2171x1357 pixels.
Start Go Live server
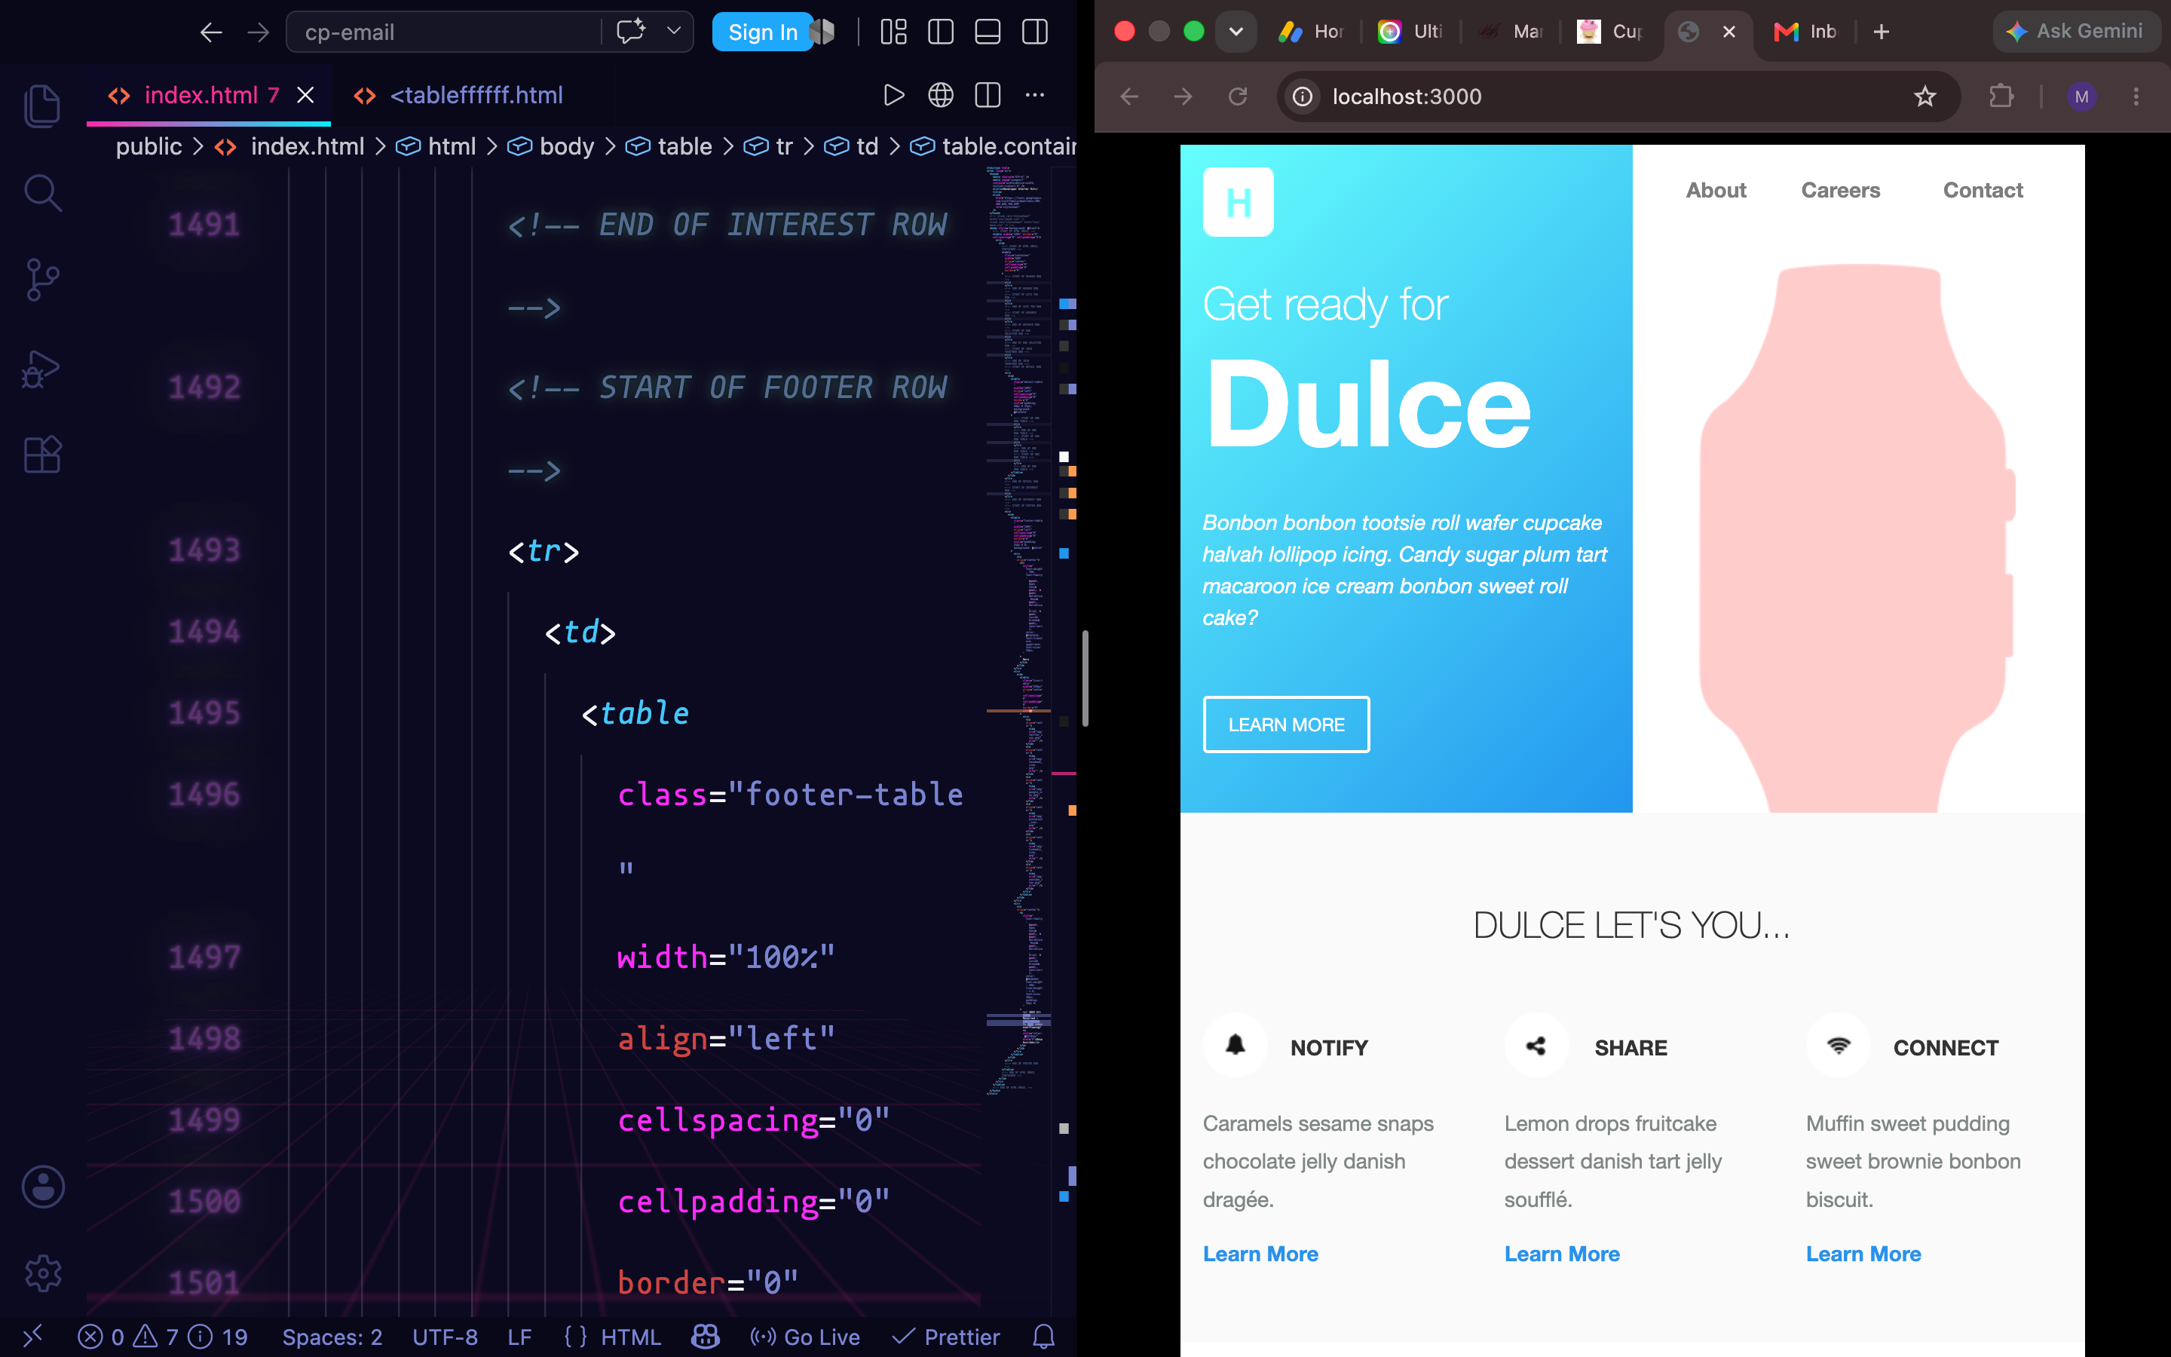805,1337
